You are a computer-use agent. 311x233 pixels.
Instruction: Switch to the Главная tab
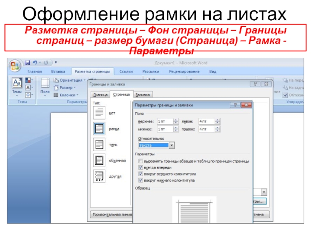coord(35,71)
